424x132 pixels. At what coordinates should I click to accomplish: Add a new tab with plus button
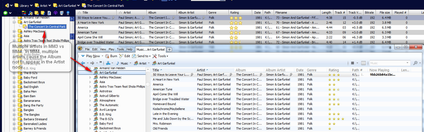(169, 49)
